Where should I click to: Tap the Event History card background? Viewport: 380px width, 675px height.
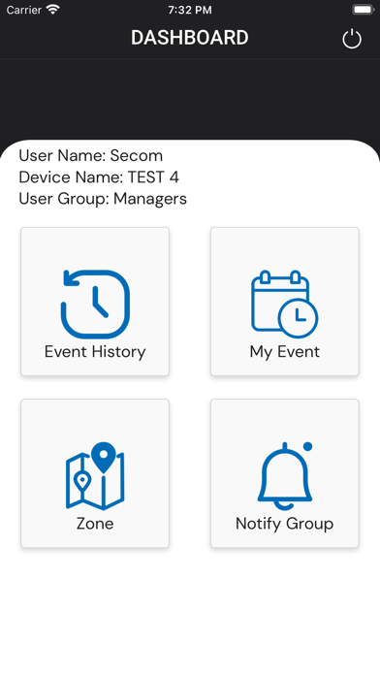click(x=95, y=302)
